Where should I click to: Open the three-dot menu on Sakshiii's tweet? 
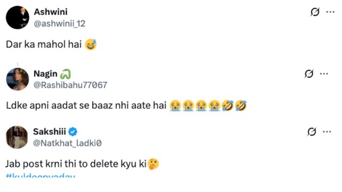pos(327,132)
